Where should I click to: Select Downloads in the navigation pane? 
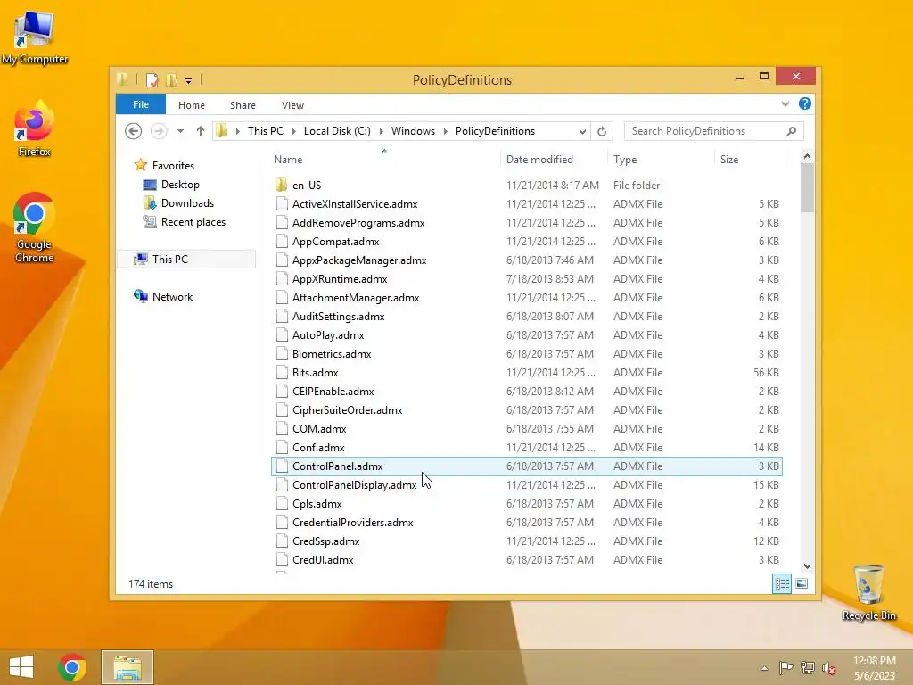click(x=187, y=203)
